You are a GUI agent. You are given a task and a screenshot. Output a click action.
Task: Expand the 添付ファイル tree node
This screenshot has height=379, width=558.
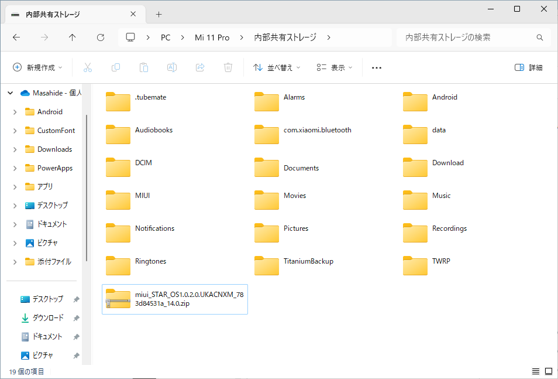15,262
